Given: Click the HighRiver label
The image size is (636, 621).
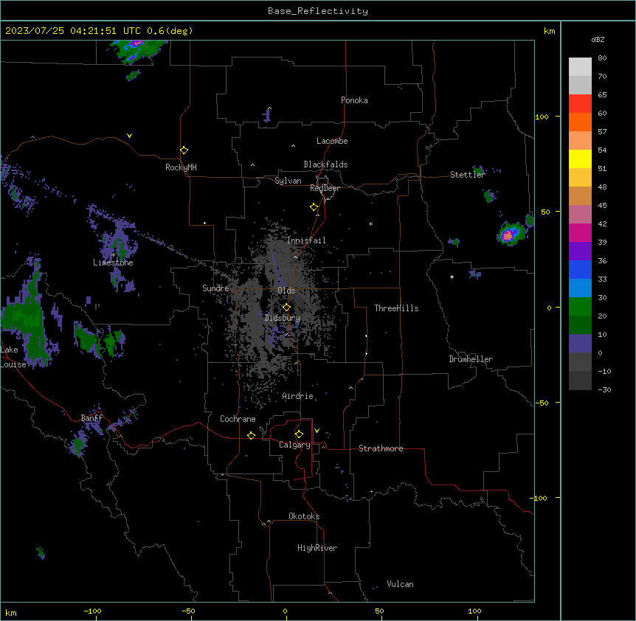Looking at the screenshot, I should point(317,548).
